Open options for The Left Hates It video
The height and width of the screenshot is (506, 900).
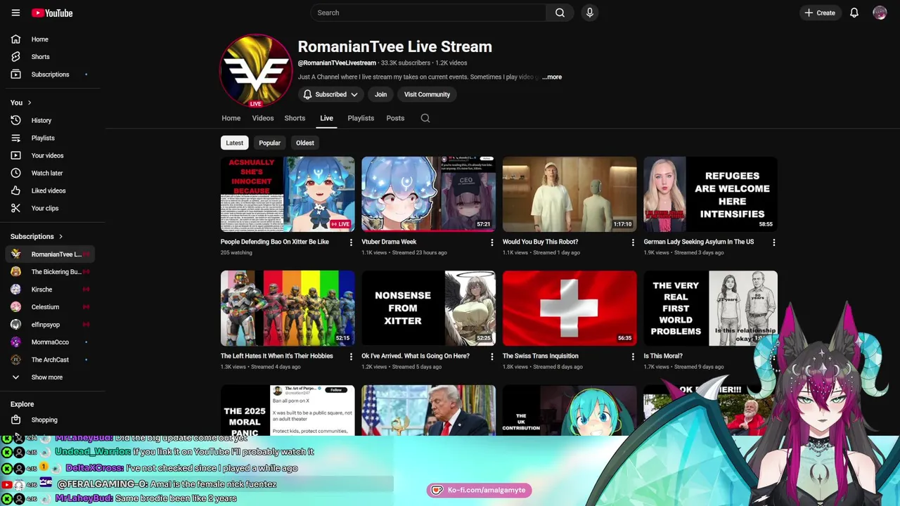tap(351, 356)
